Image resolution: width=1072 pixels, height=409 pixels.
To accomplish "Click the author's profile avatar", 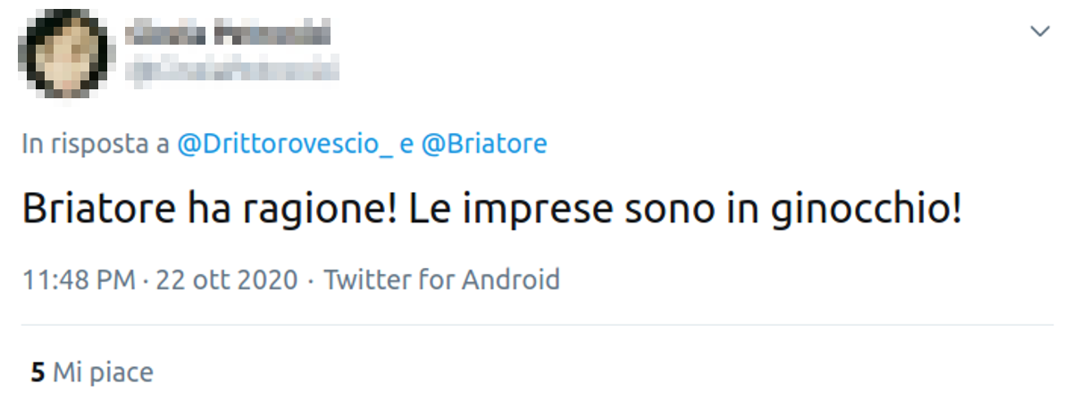I will point(65,53).
